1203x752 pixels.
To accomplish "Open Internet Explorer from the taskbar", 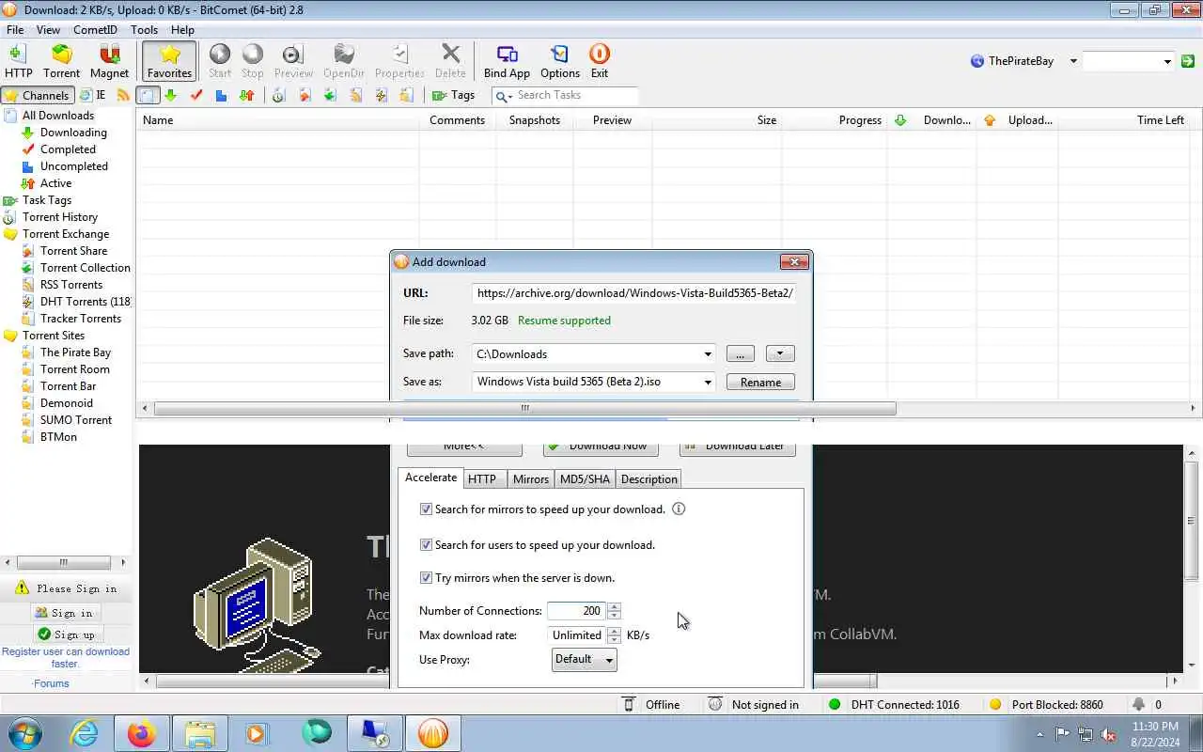I will tap(85, 733).
